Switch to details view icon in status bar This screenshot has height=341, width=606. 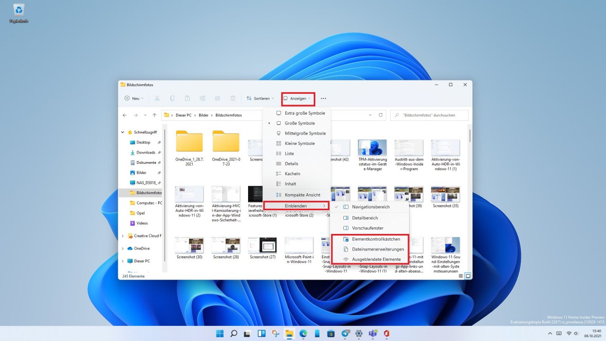tap(461, 276)
